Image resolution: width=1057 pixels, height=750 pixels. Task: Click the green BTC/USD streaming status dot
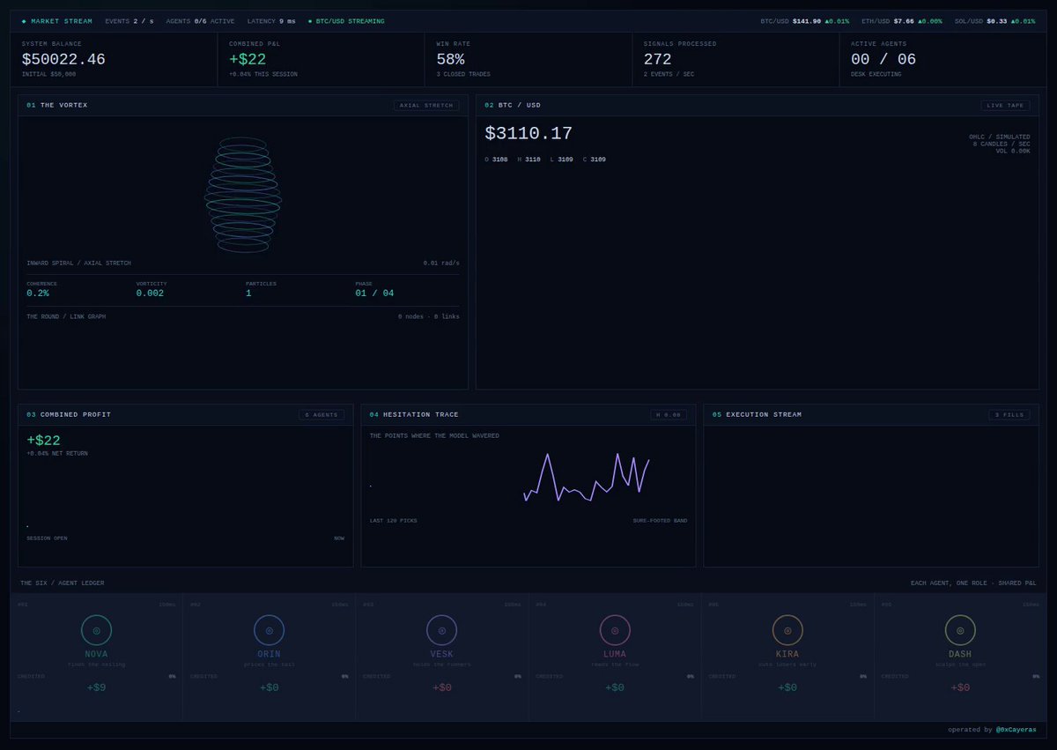(x=310, y=21)
